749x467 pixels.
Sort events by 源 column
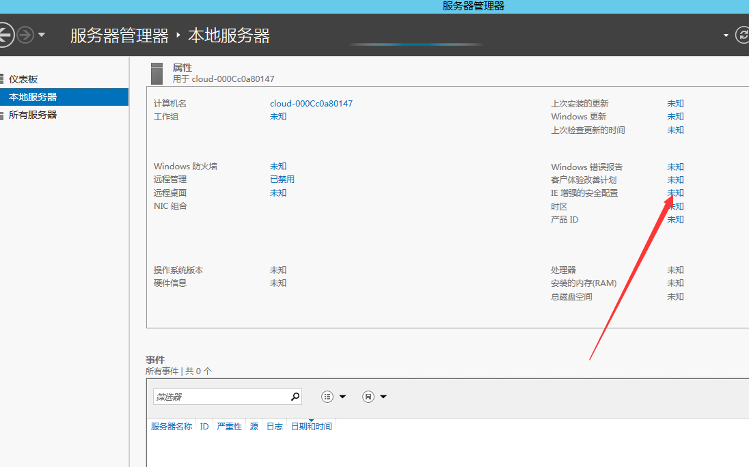[254, 427]
